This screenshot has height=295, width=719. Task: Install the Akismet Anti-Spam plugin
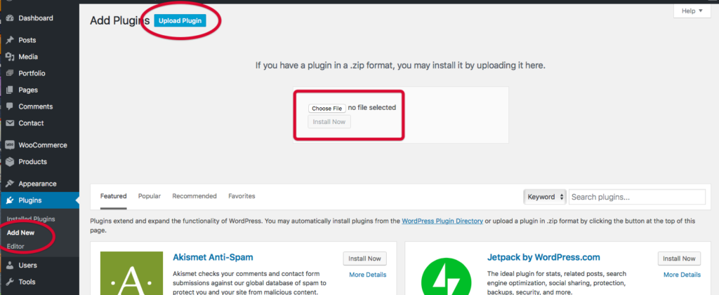pyautogui.click(x=364, y=259)
